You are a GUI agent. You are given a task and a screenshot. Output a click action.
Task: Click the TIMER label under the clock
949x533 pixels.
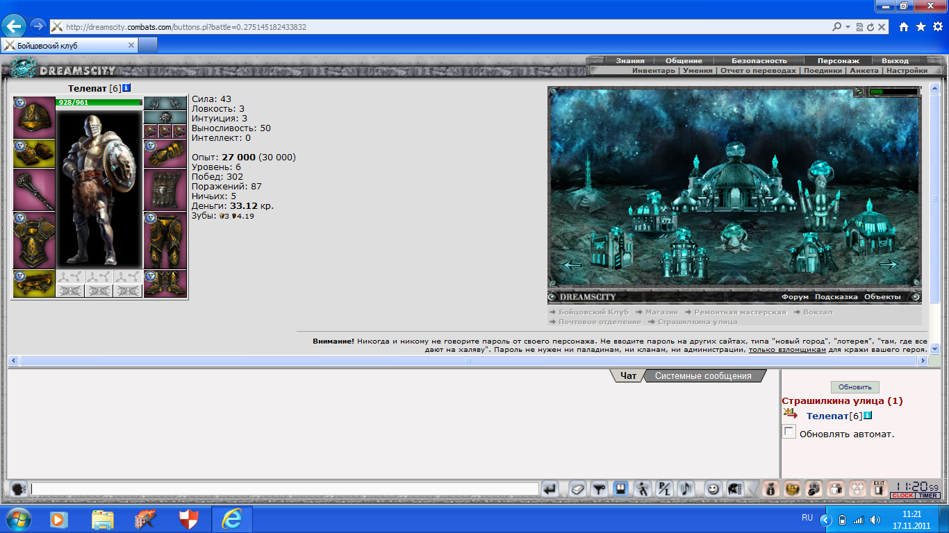pos(927,496)
